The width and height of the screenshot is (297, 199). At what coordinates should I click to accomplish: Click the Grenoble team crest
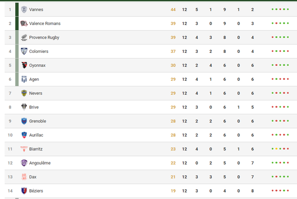tap(24, 121)
